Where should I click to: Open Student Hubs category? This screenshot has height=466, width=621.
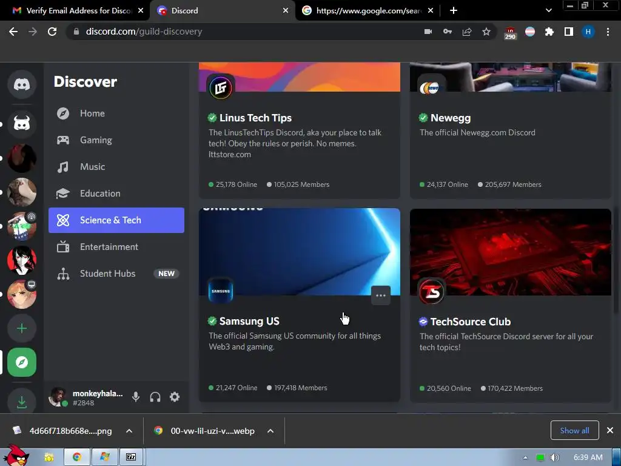click(x=116, y=274)
